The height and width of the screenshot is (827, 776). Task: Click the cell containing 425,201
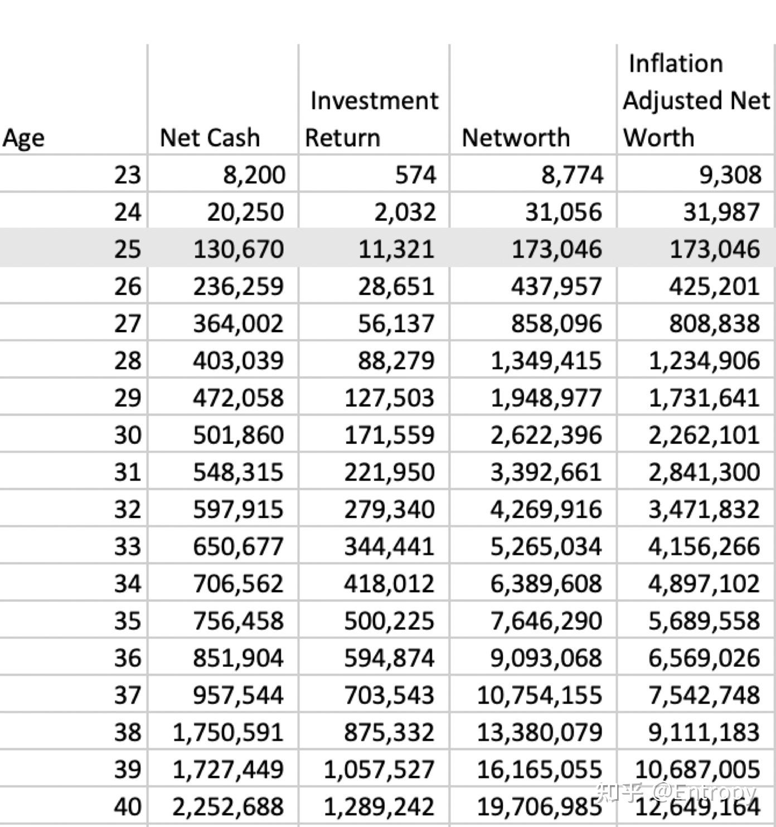click(714, 286)
